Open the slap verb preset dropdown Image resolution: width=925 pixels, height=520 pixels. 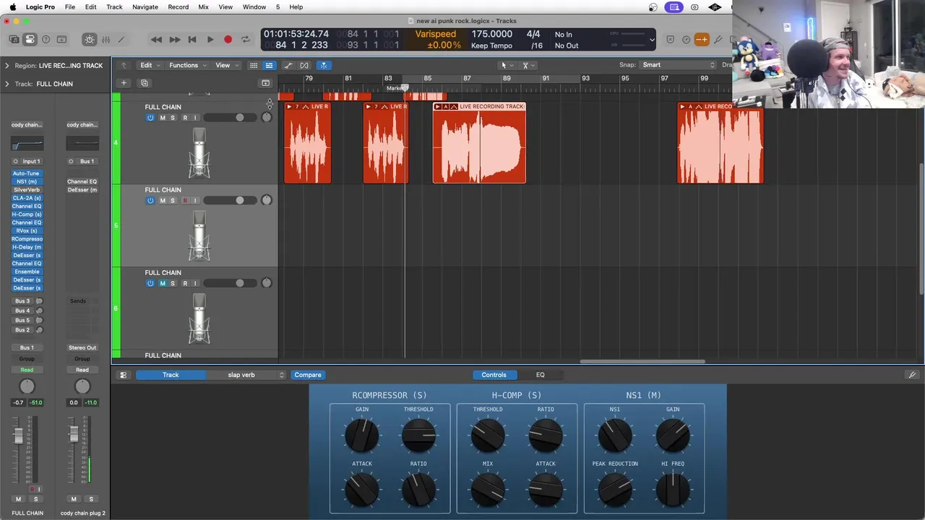246,375
